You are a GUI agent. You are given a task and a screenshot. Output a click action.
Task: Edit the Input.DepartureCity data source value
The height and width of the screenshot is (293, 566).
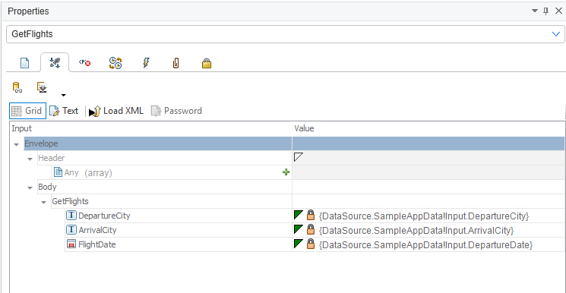tap(424, 216)
